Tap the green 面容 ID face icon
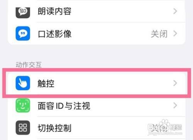The height and width of the screenshot is (140, 193). [x=23, y=105]
